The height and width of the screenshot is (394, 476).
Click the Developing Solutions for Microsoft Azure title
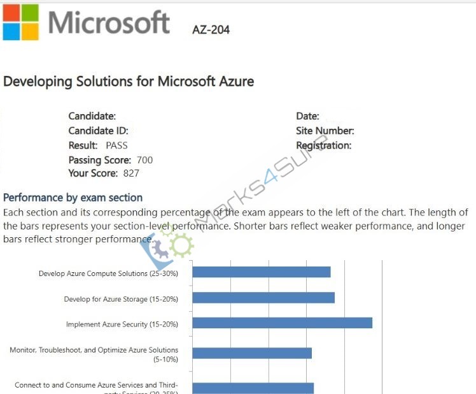pos(129,82)
